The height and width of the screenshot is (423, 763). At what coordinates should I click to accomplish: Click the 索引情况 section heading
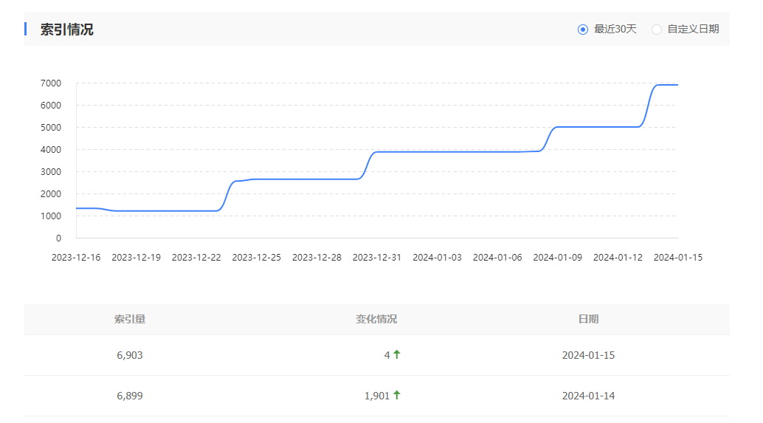[66, 30]
